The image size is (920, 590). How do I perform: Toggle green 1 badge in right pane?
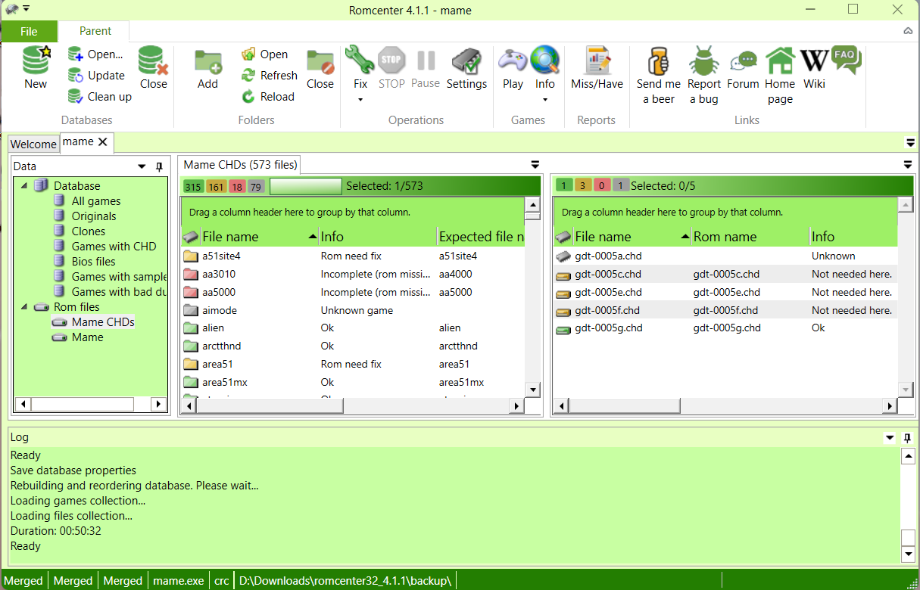[x=564, y=185]
